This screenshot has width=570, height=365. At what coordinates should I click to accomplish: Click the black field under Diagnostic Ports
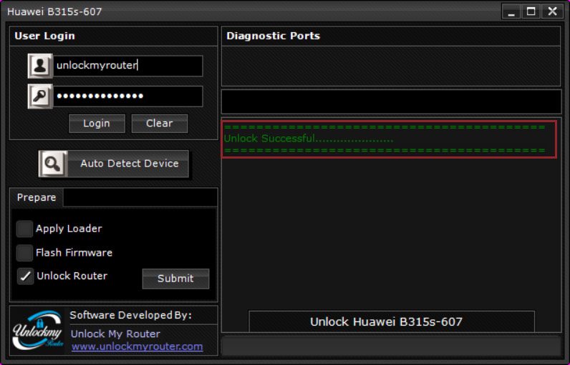[x=391, y=102]
